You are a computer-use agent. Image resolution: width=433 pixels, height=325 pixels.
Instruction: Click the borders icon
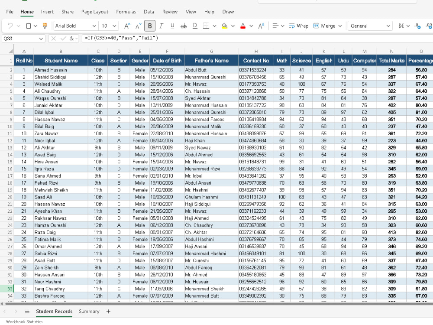point(206,26)
